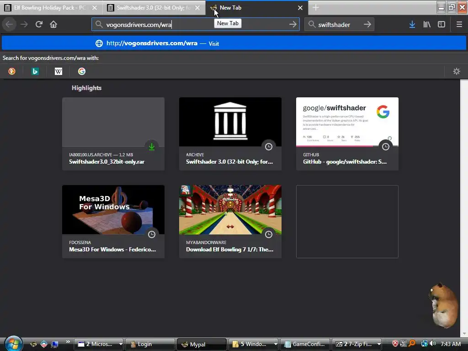Switch to Mypal taskbar button
This screenshot has width=468, height=351.
tap(202, 344)
